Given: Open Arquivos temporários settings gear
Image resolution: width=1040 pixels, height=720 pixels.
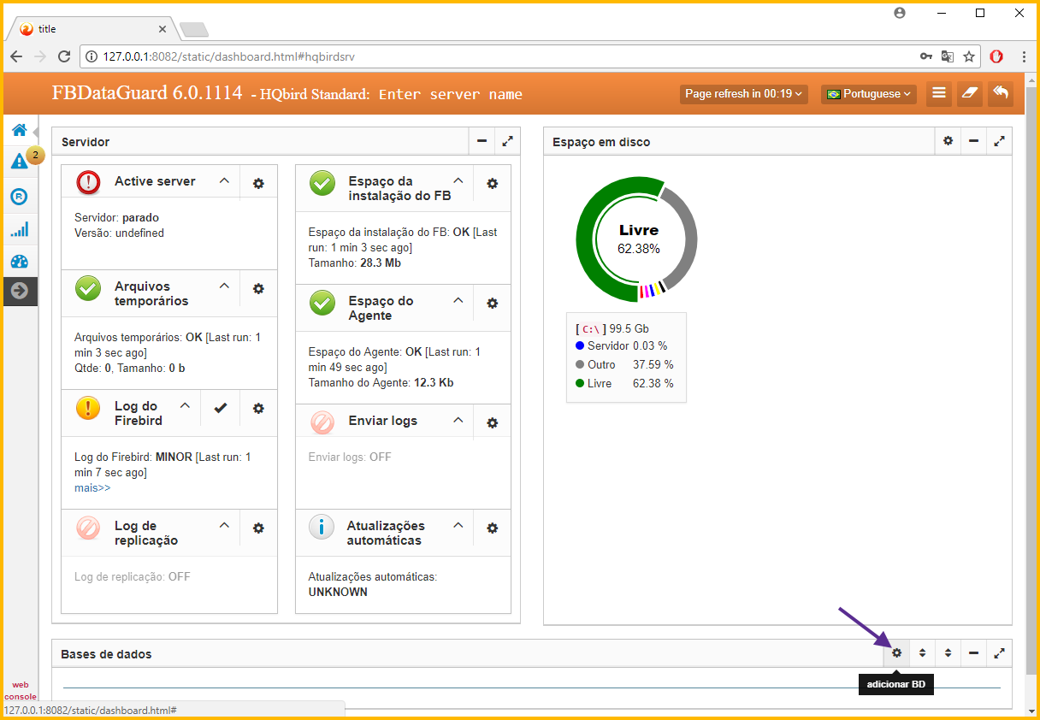Looking at the screenshot, I should 258,289.
